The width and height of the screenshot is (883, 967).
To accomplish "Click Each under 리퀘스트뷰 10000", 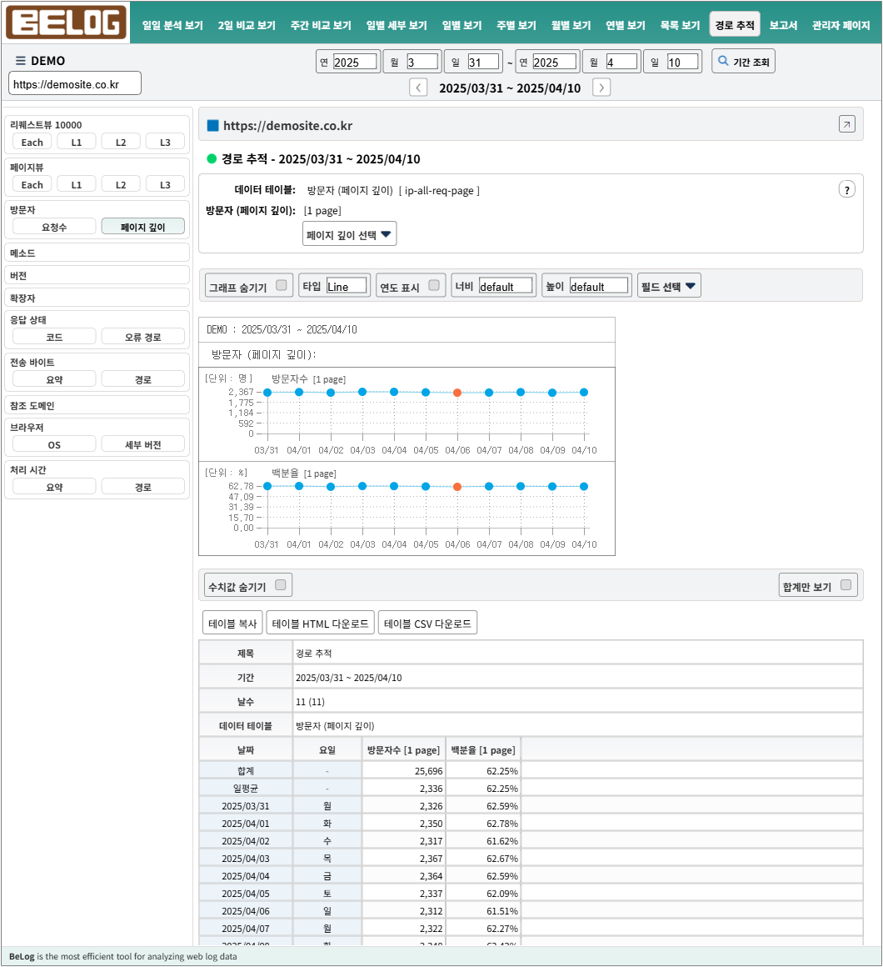I will 32,142.
